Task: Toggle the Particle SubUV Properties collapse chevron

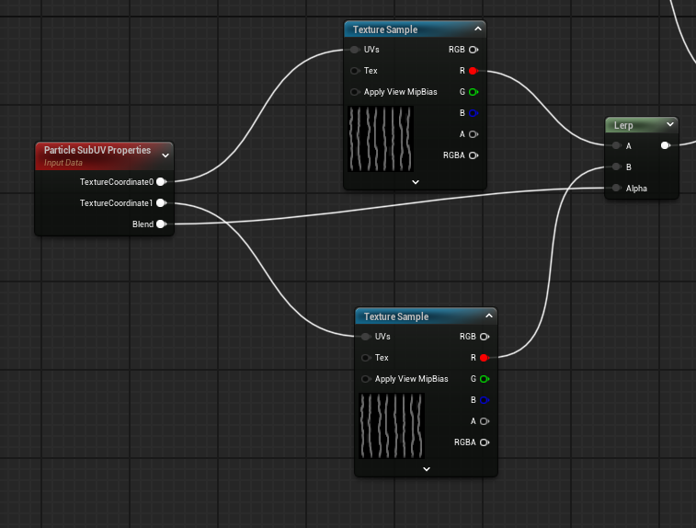Action: [165, 155]
